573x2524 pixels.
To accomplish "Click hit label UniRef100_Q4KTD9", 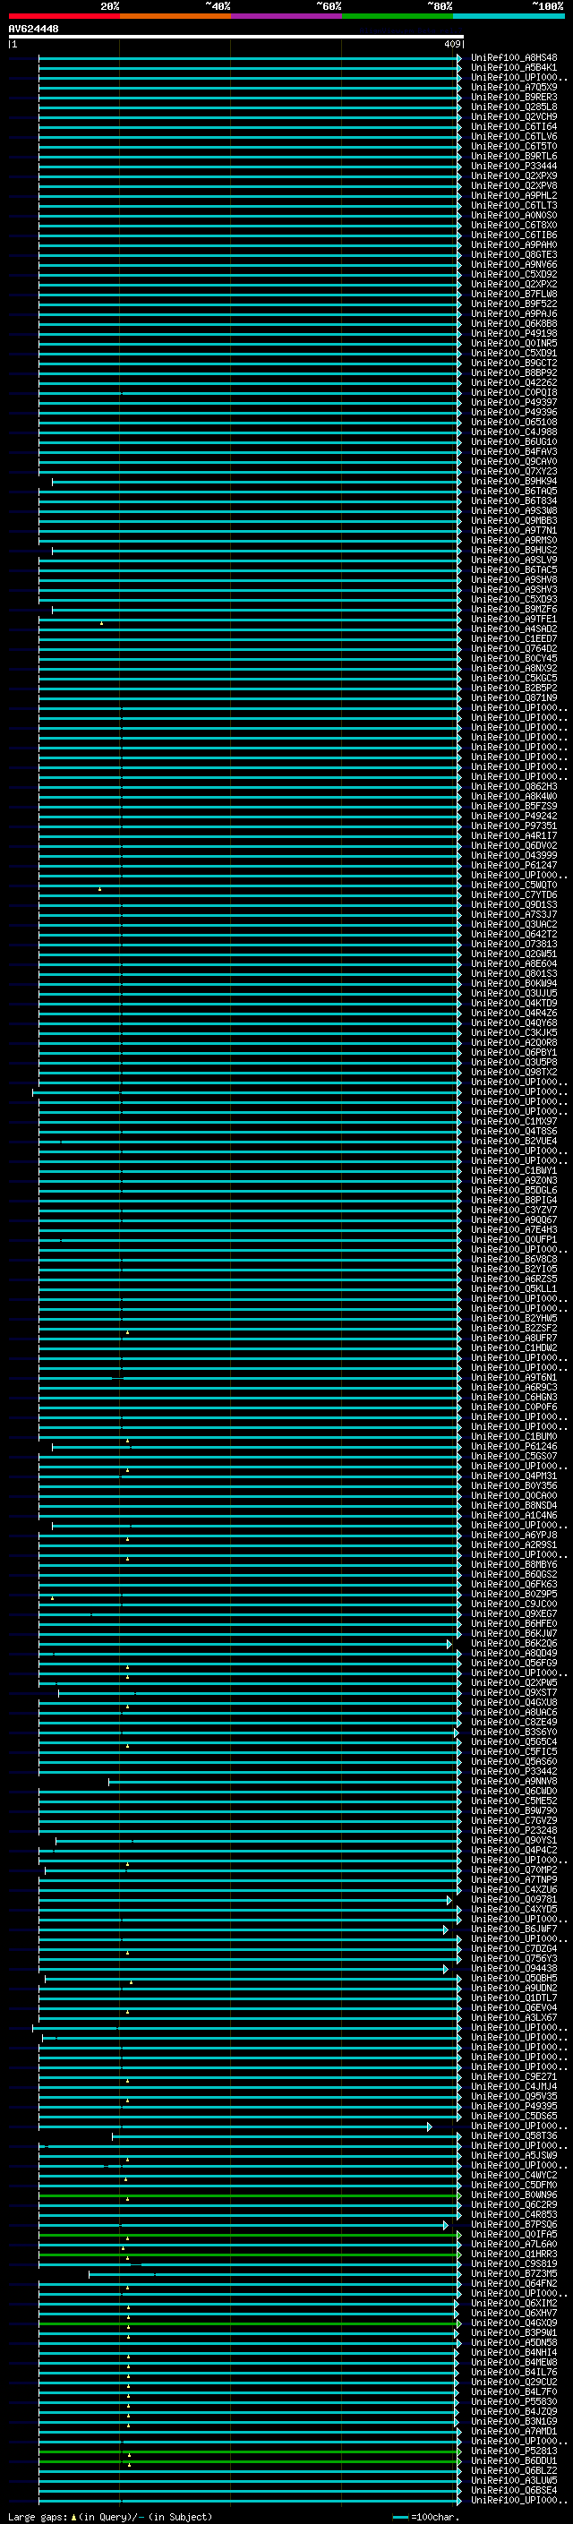I will point(514,1004).
